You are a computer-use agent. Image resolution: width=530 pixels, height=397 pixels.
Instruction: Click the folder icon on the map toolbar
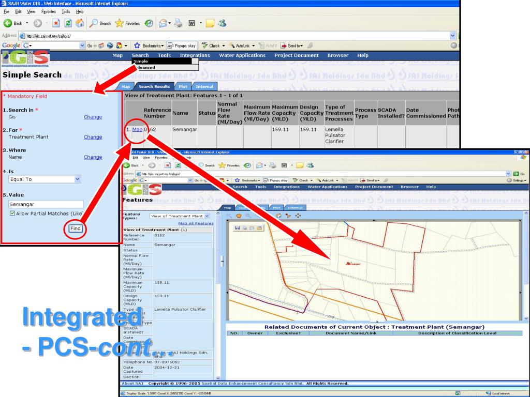click(x=259, y=228)
